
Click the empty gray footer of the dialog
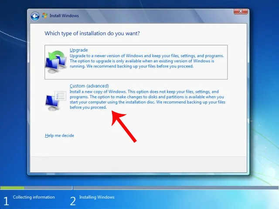[139, 163]
